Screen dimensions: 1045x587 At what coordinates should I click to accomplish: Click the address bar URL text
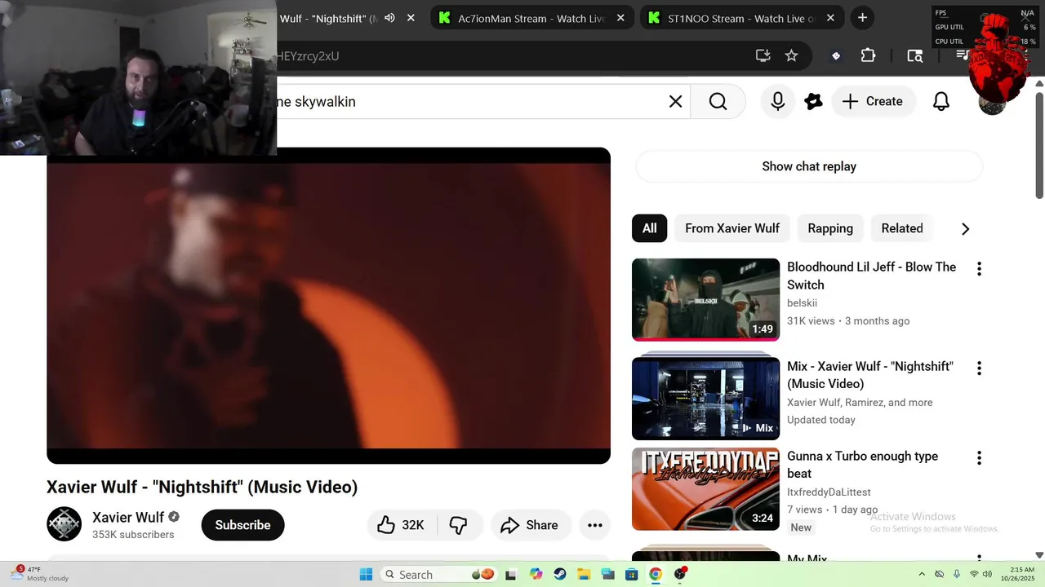(x=308, y=56)
